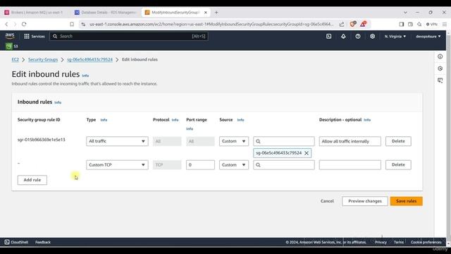This screenshot has height=254, width=451.
Task: Open the browser wallet icon
Action: click(x=410, y=24)
